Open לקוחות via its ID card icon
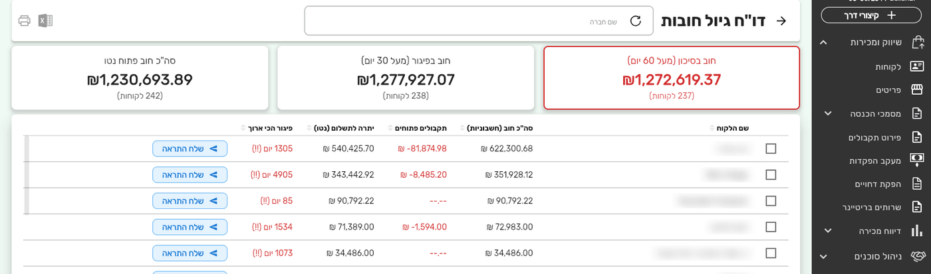This screenshot has width=931, height=274. point(917,66)
